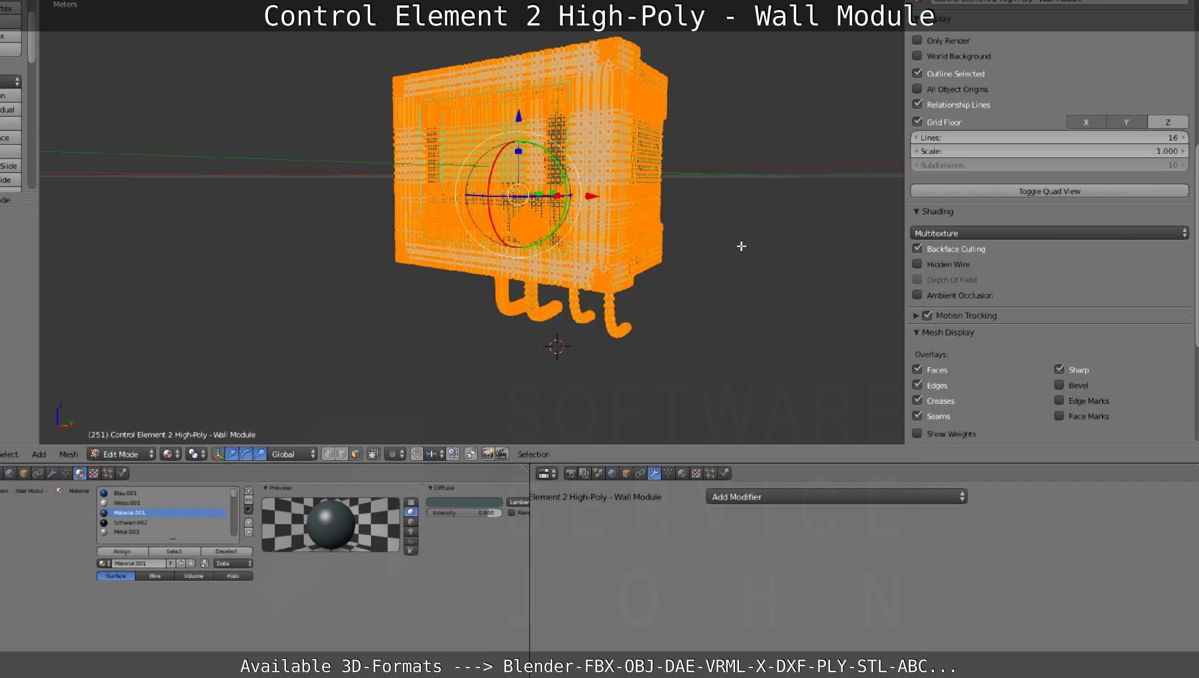Viewport: 1199px width, 678px height.
Task: Remove material slot with minus icon
Action: click(x=249, y=500)
